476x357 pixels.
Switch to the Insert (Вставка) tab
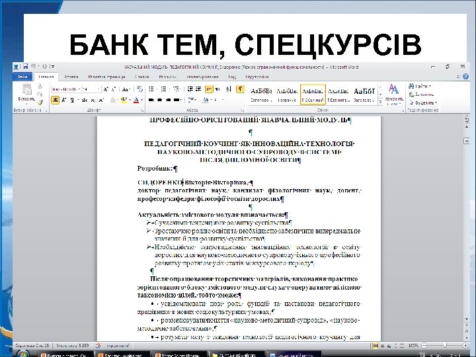(71, 77)
